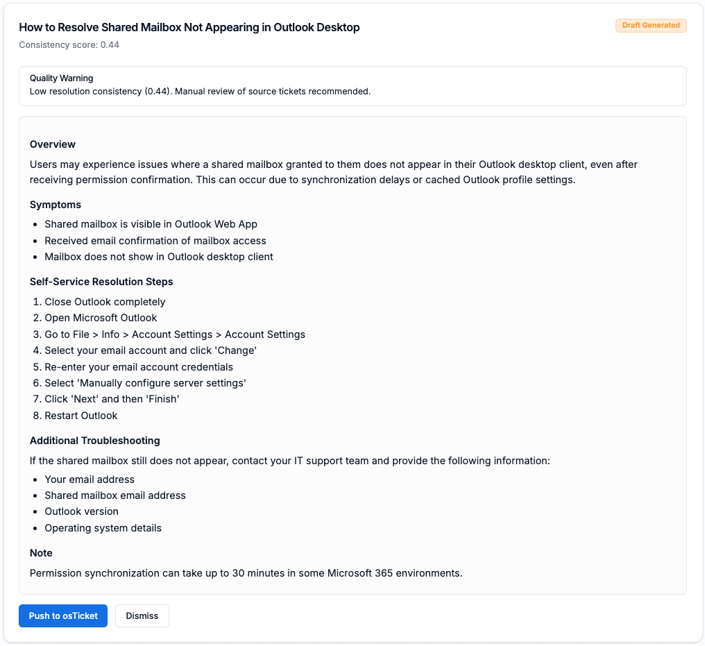Click the 'Operating system details' bullet
This screenshot has width=705, height=646.
pyautogui.click(x=103, y=528)
